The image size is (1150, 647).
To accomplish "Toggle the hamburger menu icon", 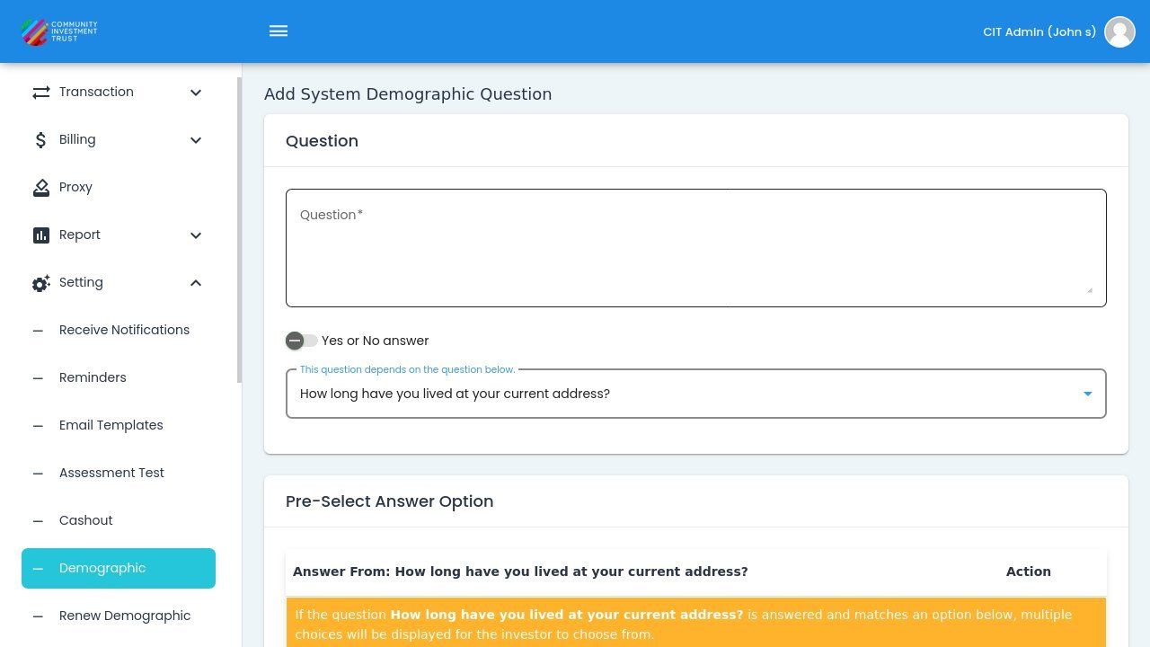I will coord(279,31).
